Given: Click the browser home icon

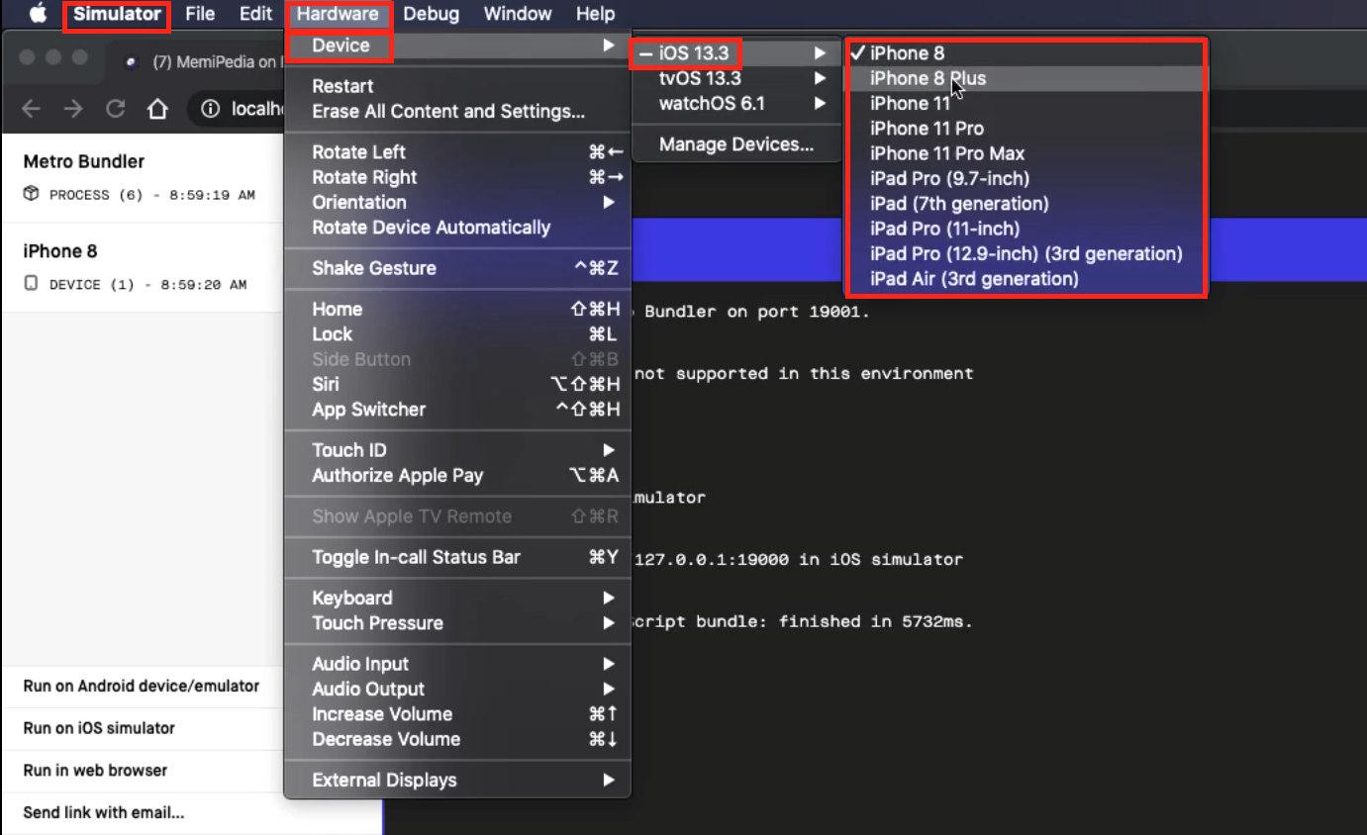Looking at the screenshot, I should coord(157,109).
